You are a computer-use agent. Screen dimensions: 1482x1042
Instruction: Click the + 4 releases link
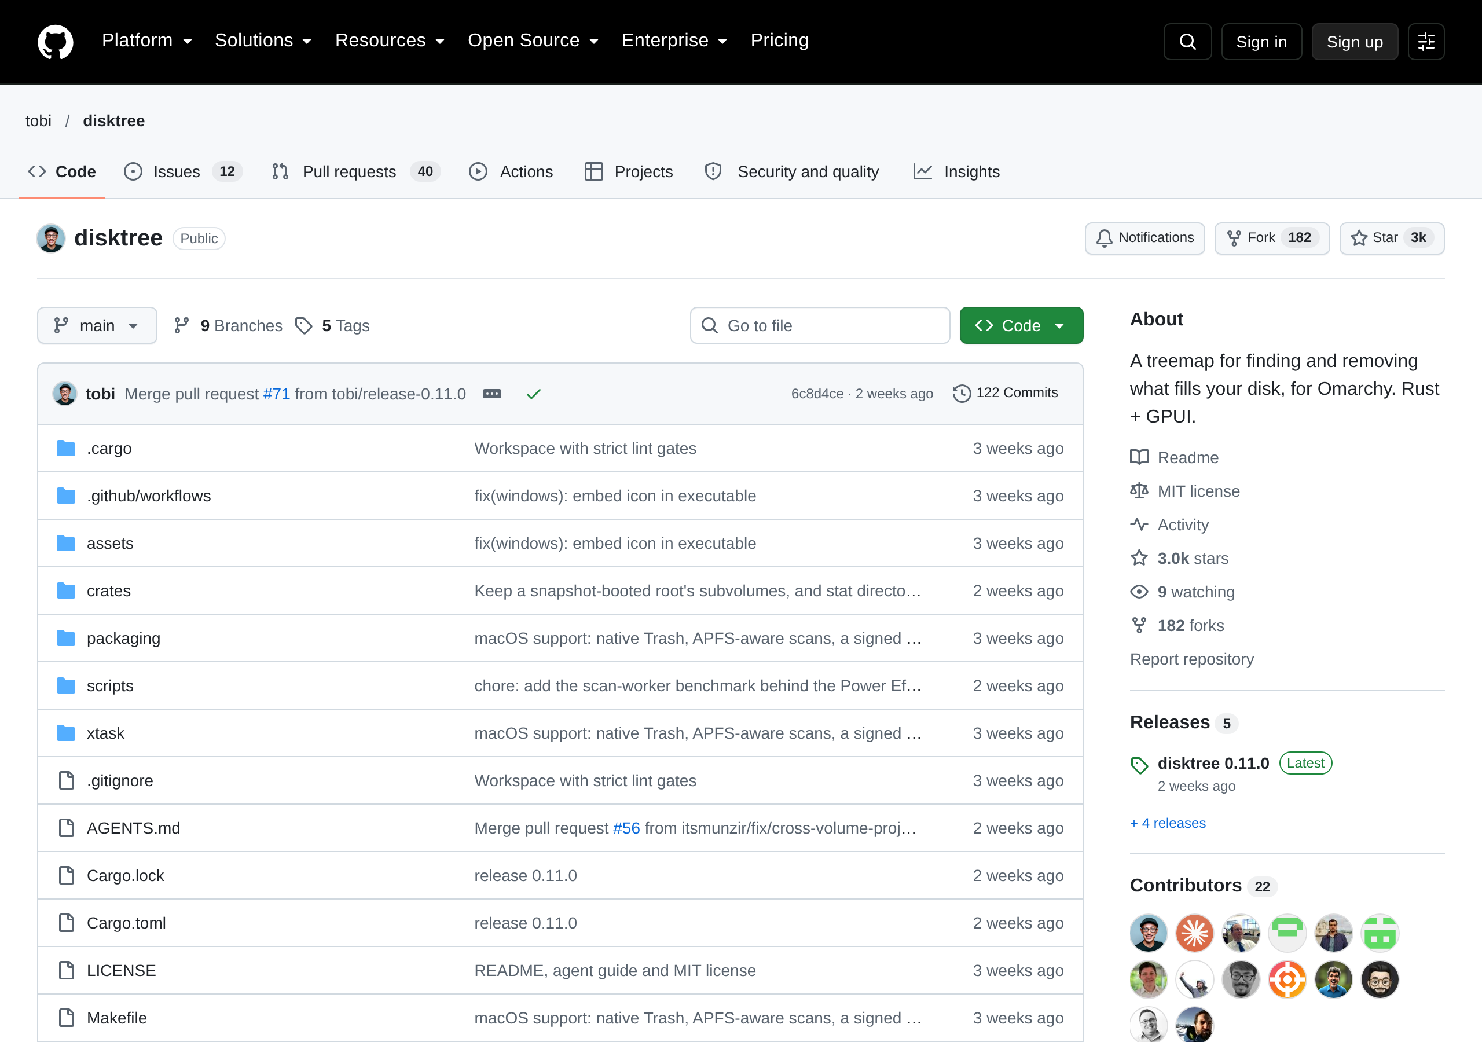coord(1167,823)
